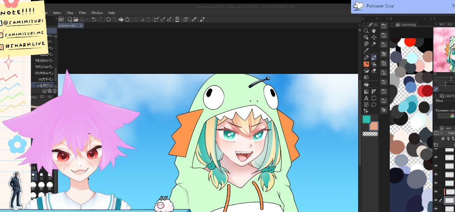This screenshot has width=455, height=212.
Task: Select the Fill bucket tool in the palette
Action: tap(366, 84)
